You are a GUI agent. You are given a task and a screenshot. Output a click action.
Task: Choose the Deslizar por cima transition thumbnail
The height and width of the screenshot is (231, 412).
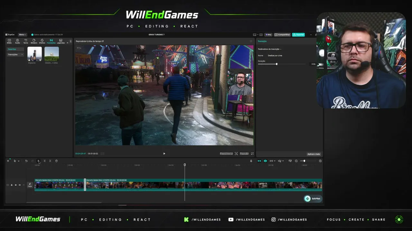[x=51, y=54]
